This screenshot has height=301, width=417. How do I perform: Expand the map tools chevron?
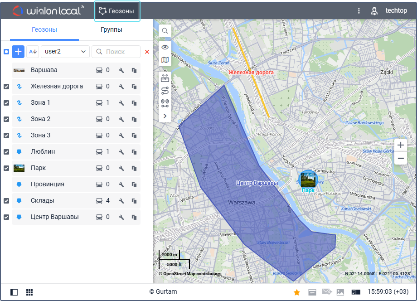click(165, 116)
